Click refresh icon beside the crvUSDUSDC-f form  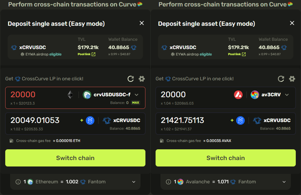click(x=131, y=79)
